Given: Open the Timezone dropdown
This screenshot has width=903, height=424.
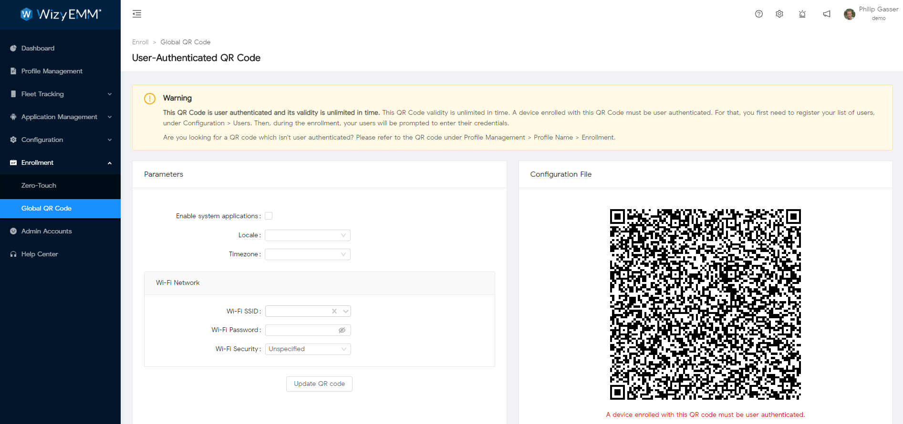Looking at the screenshot, I should point(308,254).
